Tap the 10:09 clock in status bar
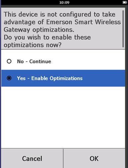Screen dimensions: 128x168 64,2
